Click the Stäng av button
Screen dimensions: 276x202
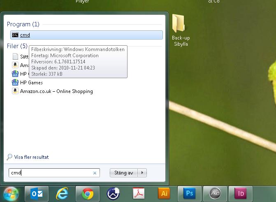[123, 173]
